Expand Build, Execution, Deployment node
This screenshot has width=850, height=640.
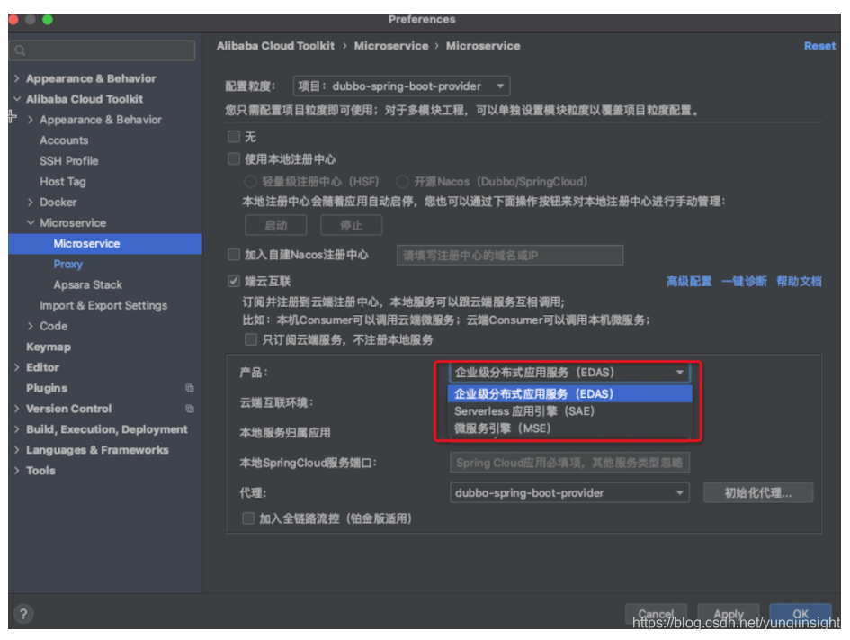[x=17, y=429]
